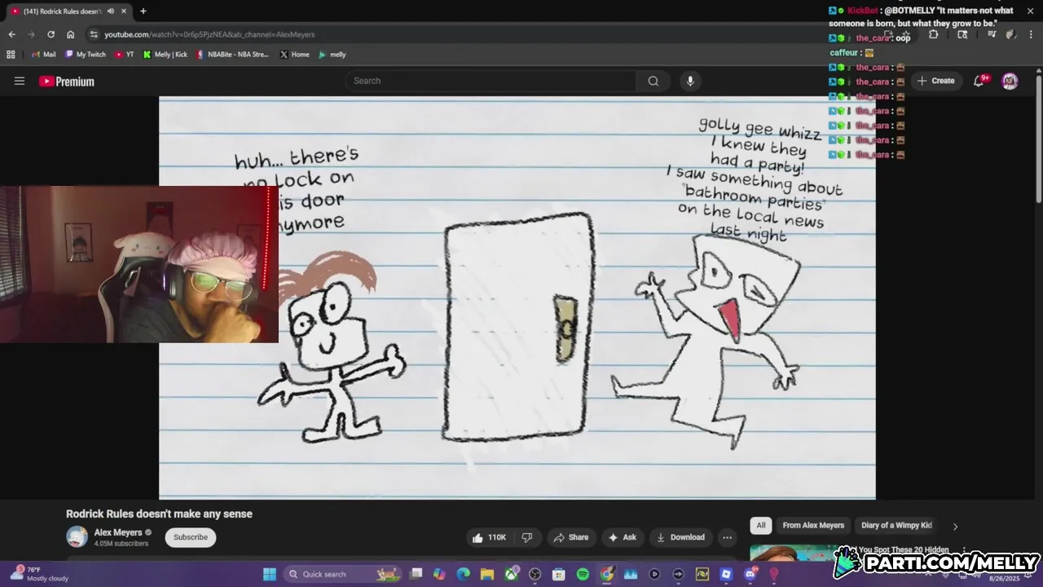The width and height of the screenshot is (1043, 587).
Task: Like the video with 110K thumbs-up
Action: click(x=489, y=537)
